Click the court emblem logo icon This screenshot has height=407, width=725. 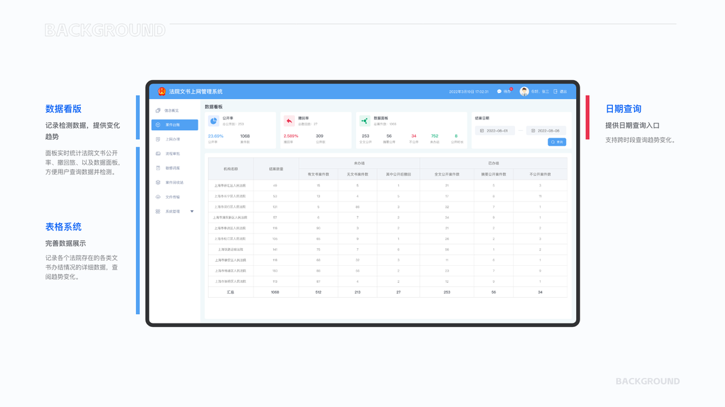(x=161, y=92)
